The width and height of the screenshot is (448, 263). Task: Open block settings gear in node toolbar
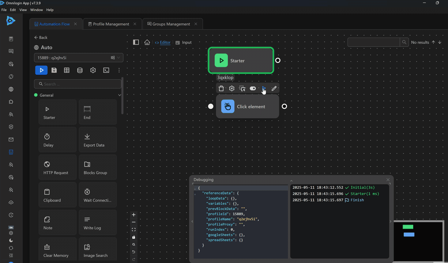pos(231,88)
